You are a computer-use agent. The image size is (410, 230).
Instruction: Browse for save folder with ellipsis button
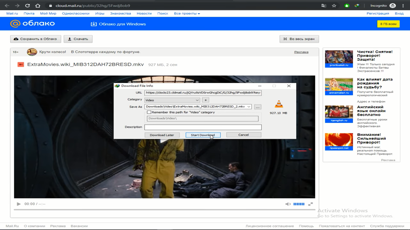point(258,107)
